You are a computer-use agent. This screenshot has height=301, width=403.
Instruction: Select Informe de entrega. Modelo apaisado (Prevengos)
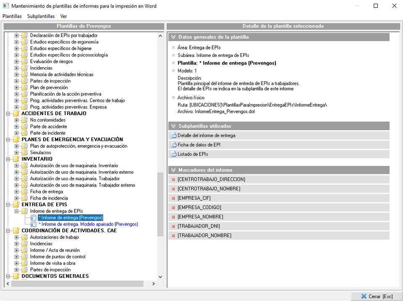click(x=88, y=224)
